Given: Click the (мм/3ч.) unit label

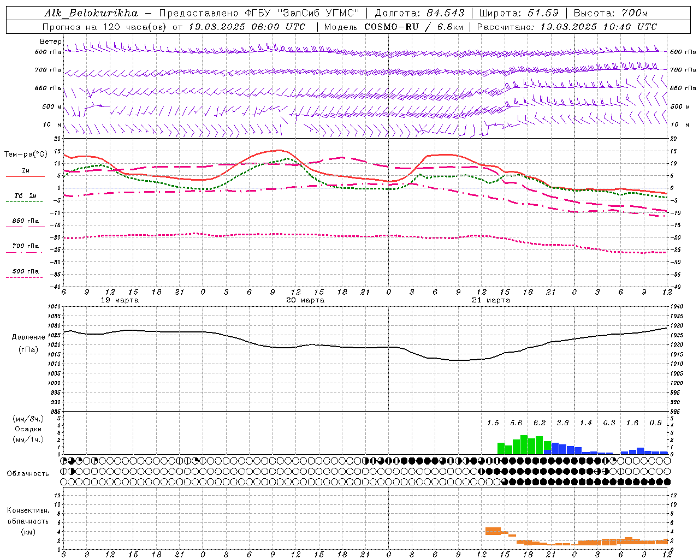Looking at the screenshot, I should tap(28, 419).
